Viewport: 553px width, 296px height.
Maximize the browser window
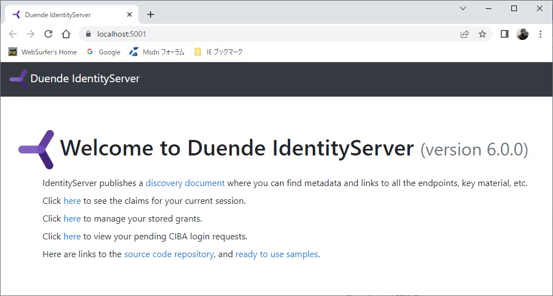point(514,8)
